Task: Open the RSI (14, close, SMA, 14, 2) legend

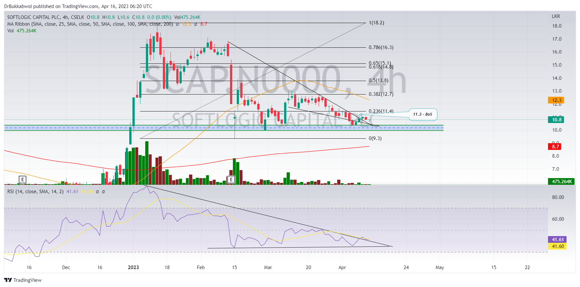Action: [35, 192]
